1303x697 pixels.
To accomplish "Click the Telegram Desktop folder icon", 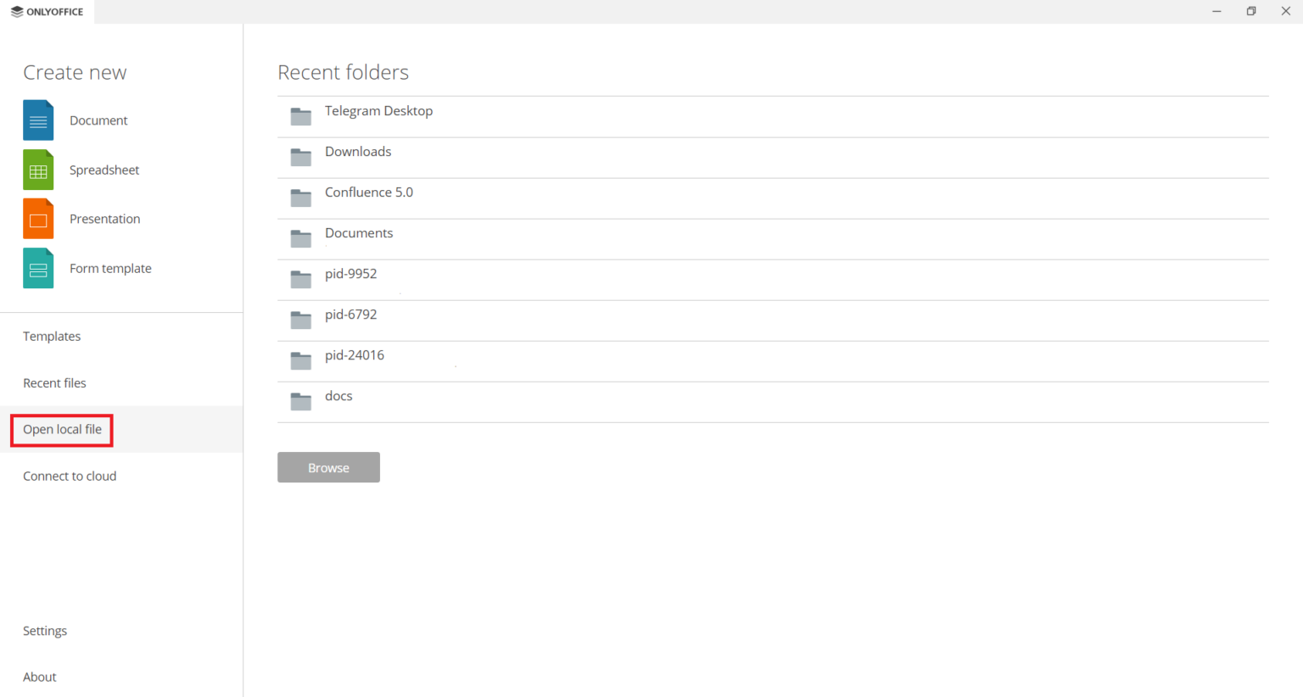I will (x=301, y=116).
